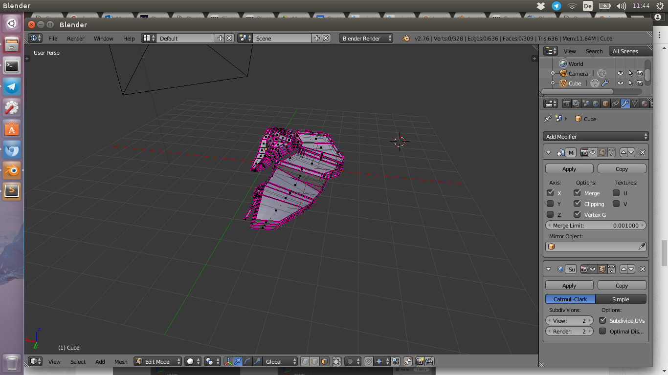Image resolution: width=668 pixels, height=375 pixels.
Task: Uncheck the Clipping option
Action: [578, 204]
